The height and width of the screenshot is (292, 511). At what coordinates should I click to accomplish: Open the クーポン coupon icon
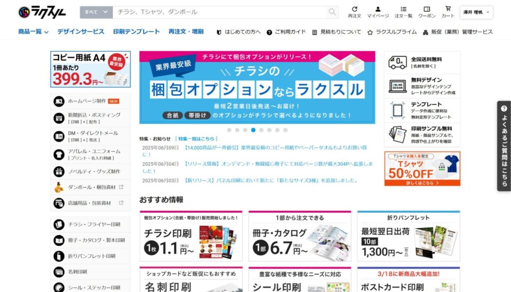coord(427,9)
